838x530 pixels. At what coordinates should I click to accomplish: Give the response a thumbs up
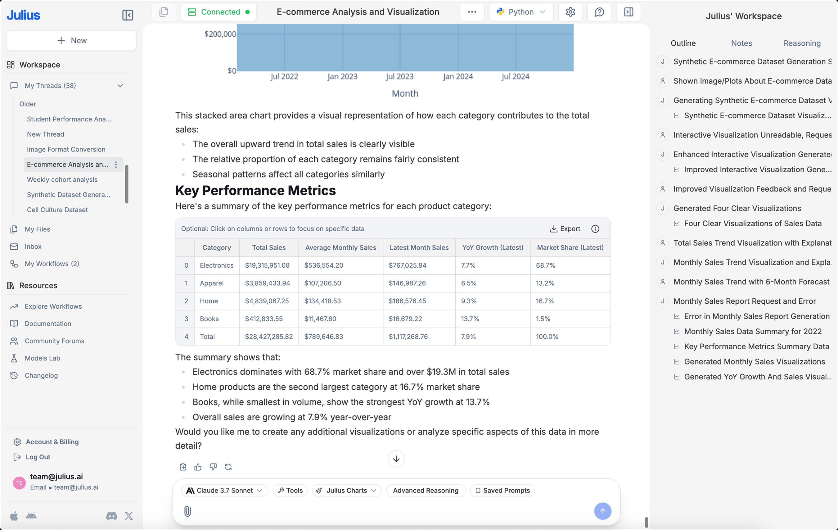[x=198, y=467]
